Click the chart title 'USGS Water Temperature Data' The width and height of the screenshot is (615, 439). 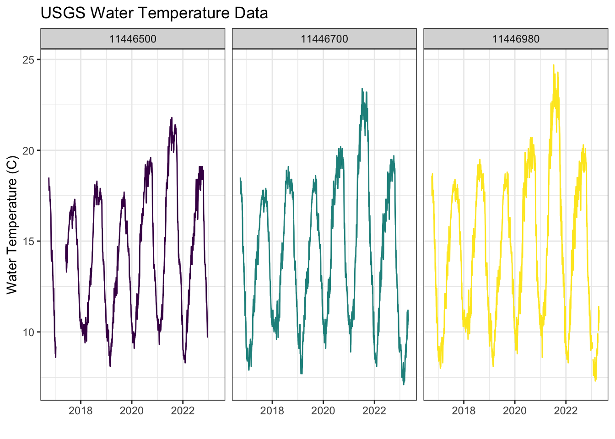click(x=154, y=13)
